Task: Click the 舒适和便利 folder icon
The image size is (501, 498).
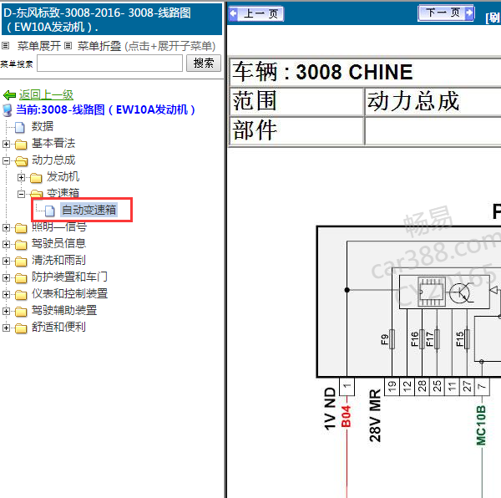Action: [x=21, y=328]
